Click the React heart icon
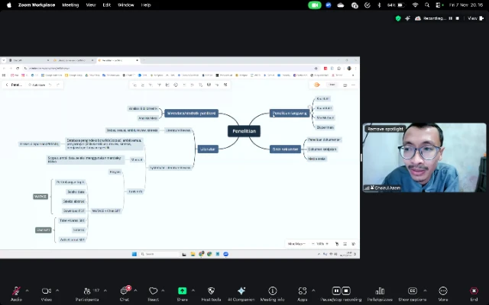The height and width of the screenshot is (305, 489). click(153, 291)
